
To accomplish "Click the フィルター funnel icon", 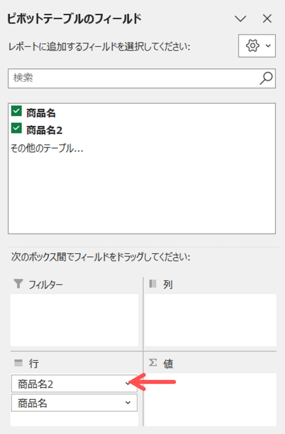I will coord(18,284).
